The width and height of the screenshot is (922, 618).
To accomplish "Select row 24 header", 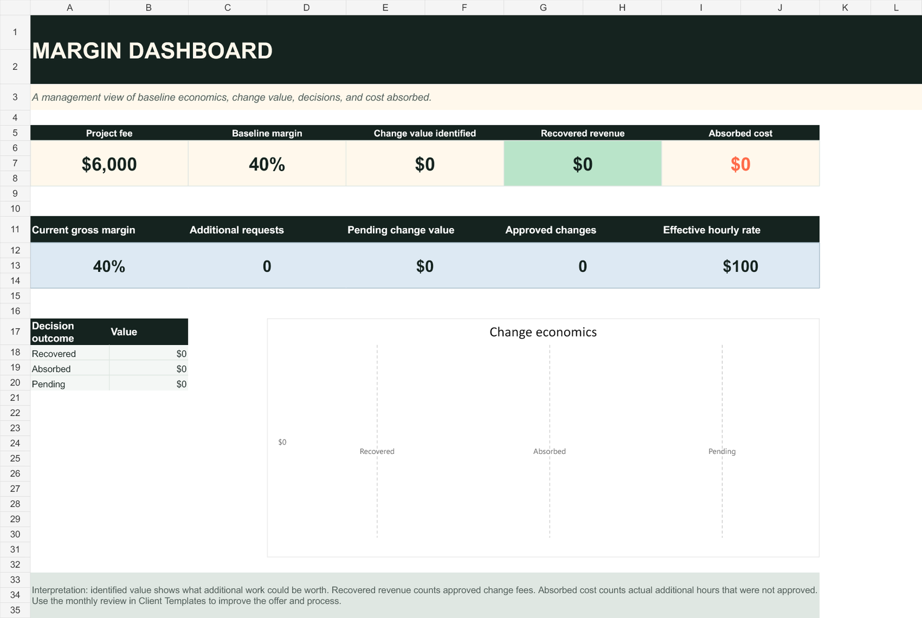I will [x=15, y=443].
